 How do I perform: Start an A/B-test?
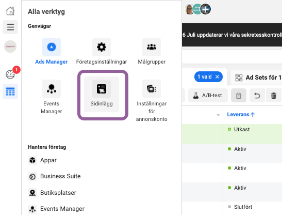coord(208,96)
